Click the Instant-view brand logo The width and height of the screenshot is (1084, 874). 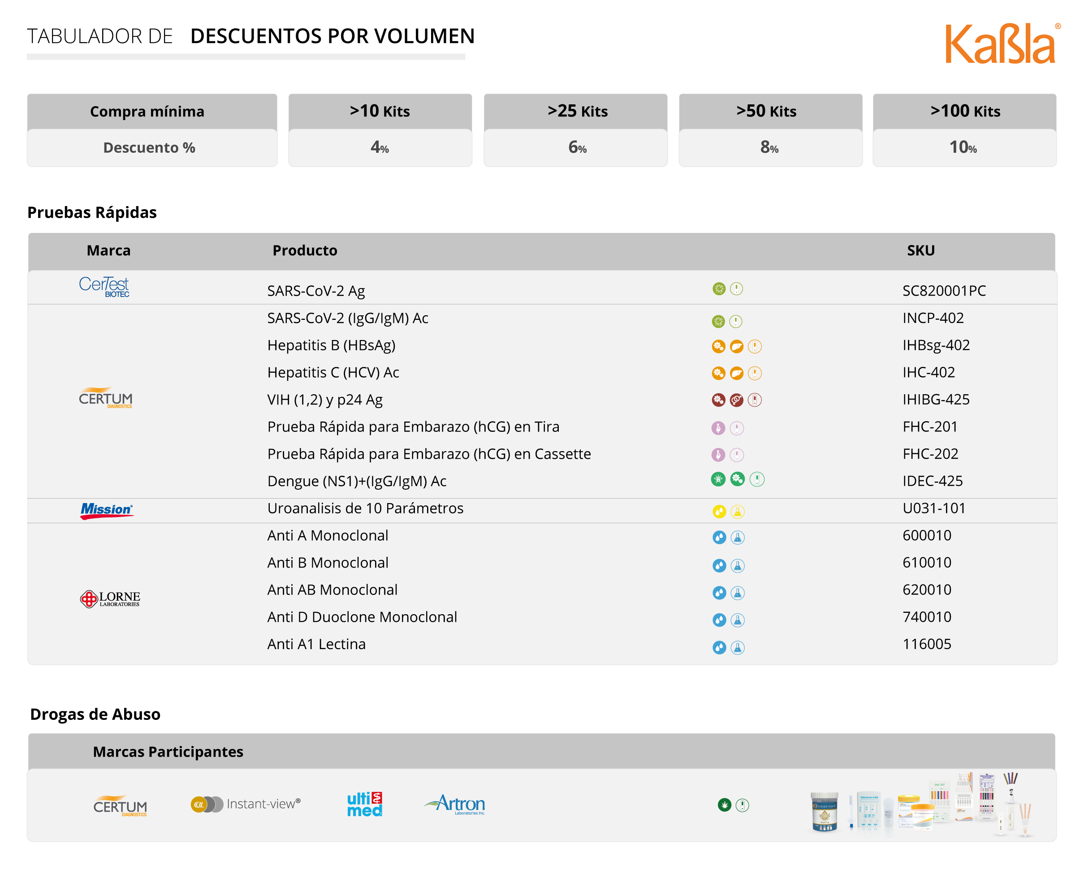pyautogui.click(x=246, y=804)
